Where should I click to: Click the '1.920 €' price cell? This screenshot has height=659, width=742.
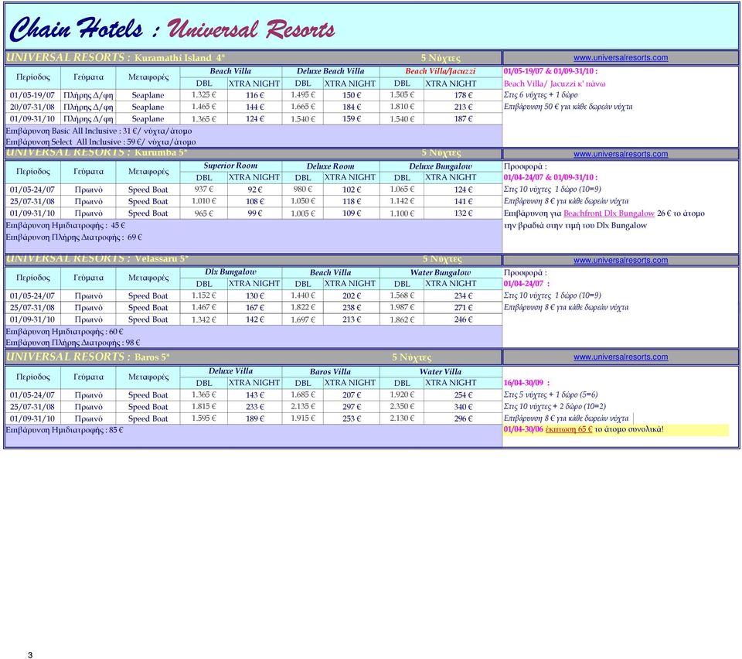click(402, 394)
